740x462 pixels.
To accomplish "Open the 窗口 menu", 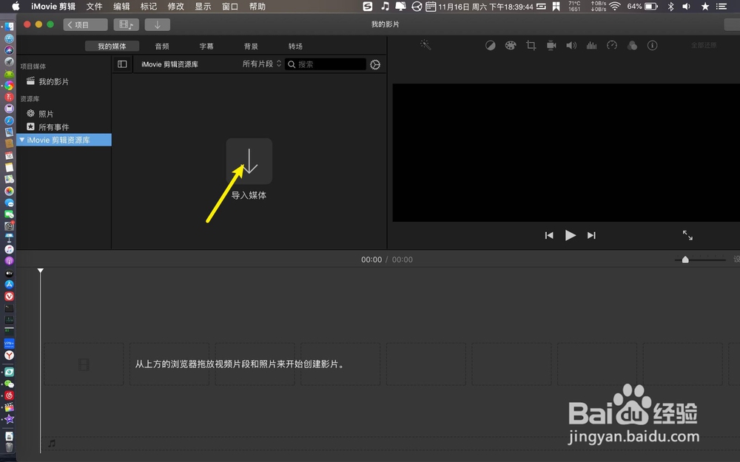I will [230, 7].
